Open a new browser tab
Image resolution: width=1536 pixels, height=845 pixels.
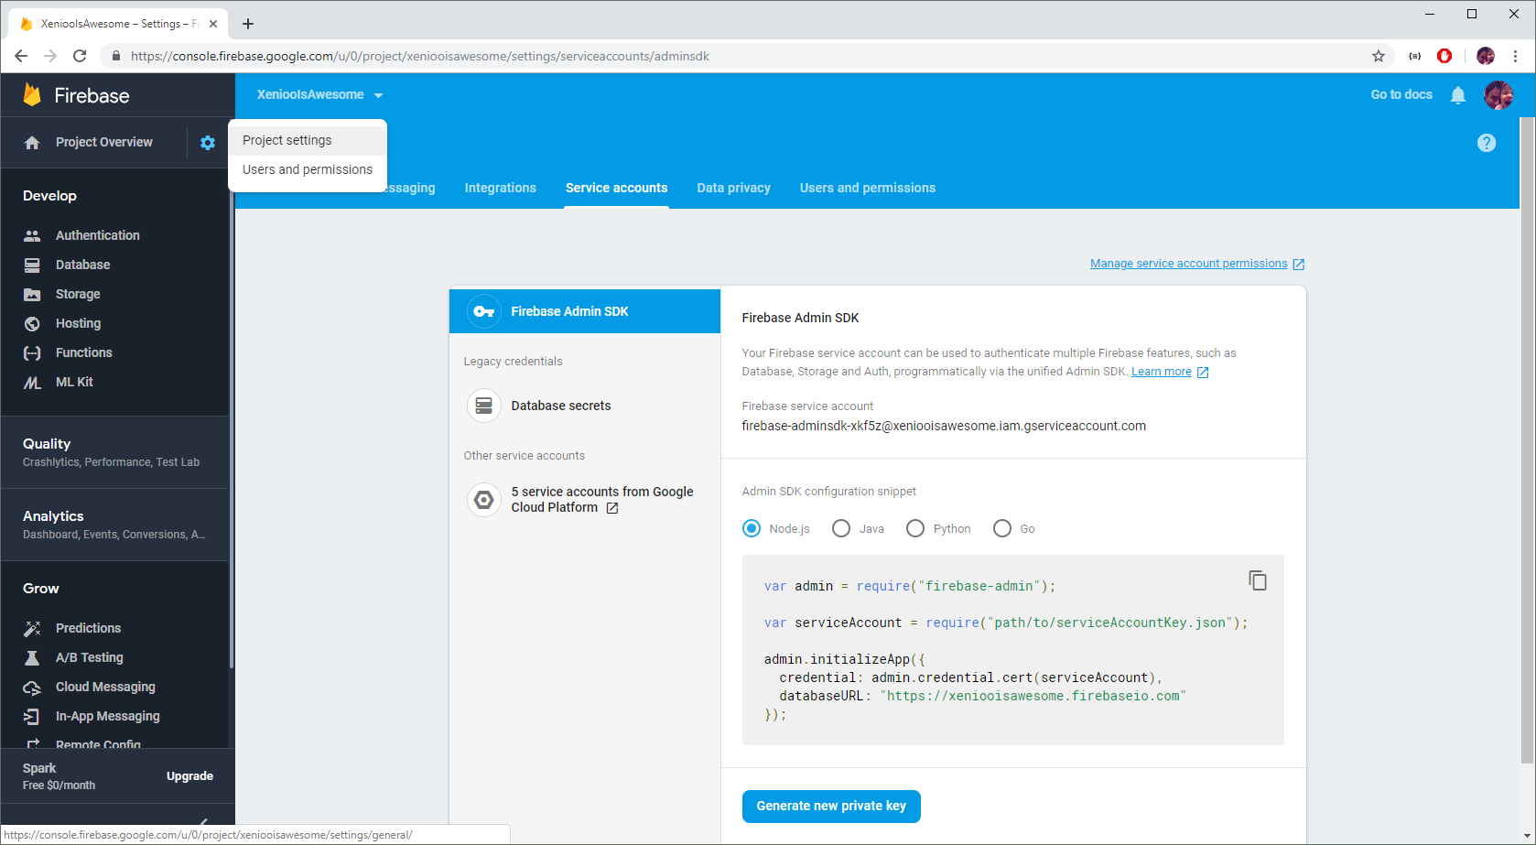click(248, 24)
